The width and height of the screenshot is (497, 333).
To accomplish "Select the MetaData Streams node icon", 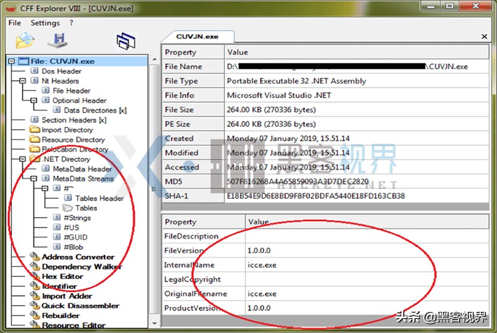I will click(45, 178).
